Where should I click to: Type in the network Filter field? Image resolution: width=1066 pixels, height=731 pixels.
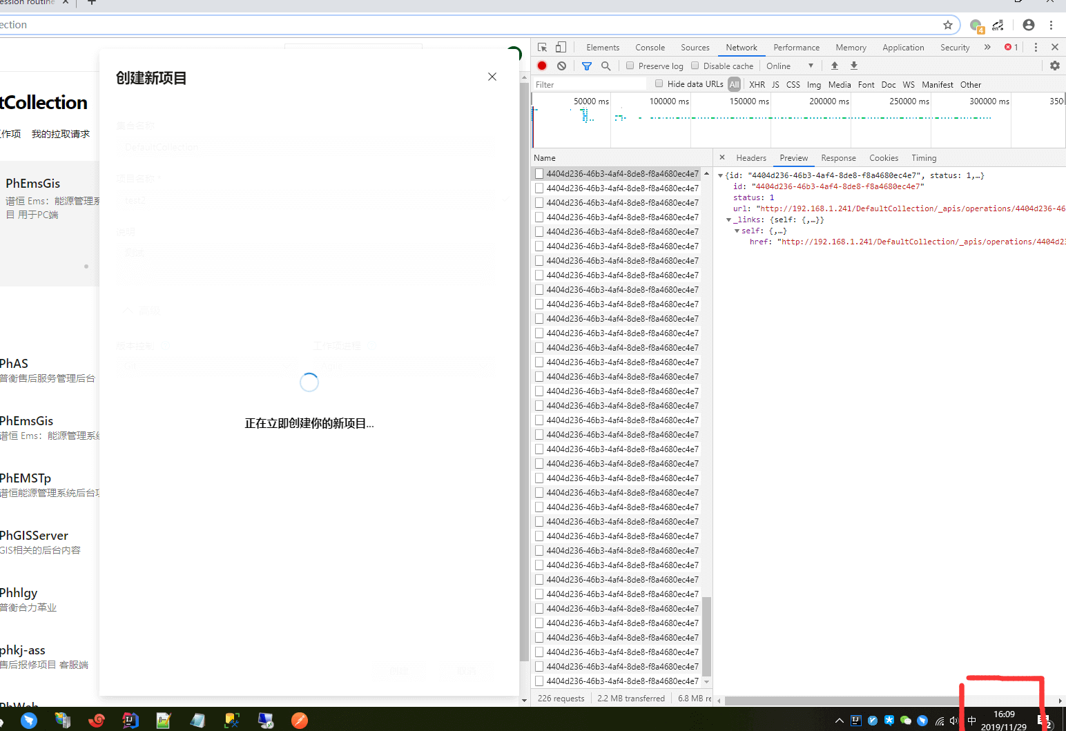click(x=587, y=84)
